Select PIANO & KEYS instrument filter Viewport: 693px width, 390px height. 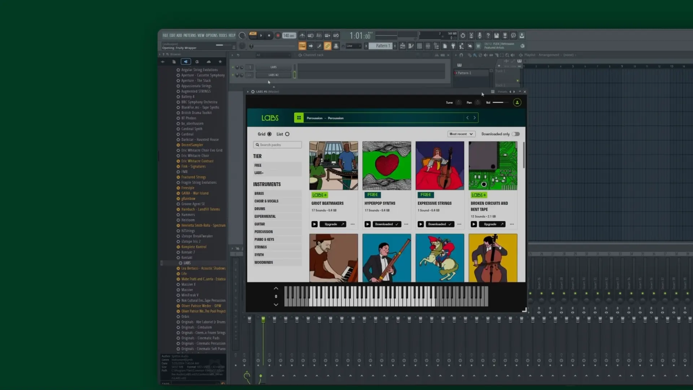pyautogui.click(x=264, y=239)
